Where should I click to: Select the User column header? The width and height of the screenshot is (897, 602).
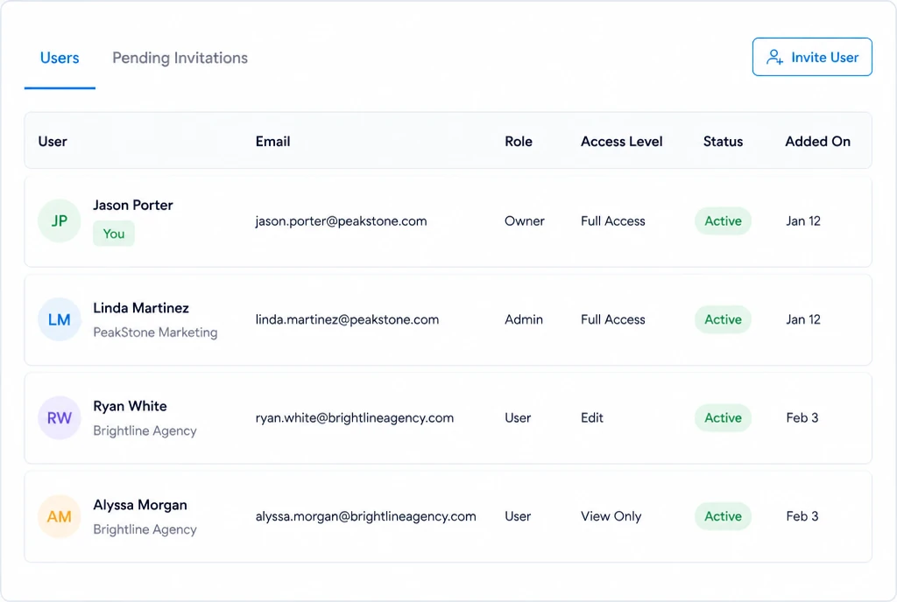53,141
